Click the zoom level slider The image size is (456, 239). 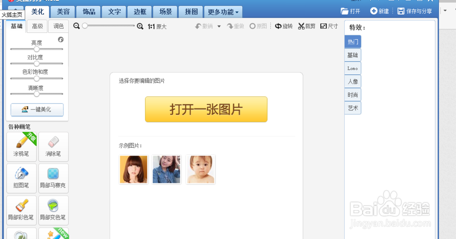[109, 26]
